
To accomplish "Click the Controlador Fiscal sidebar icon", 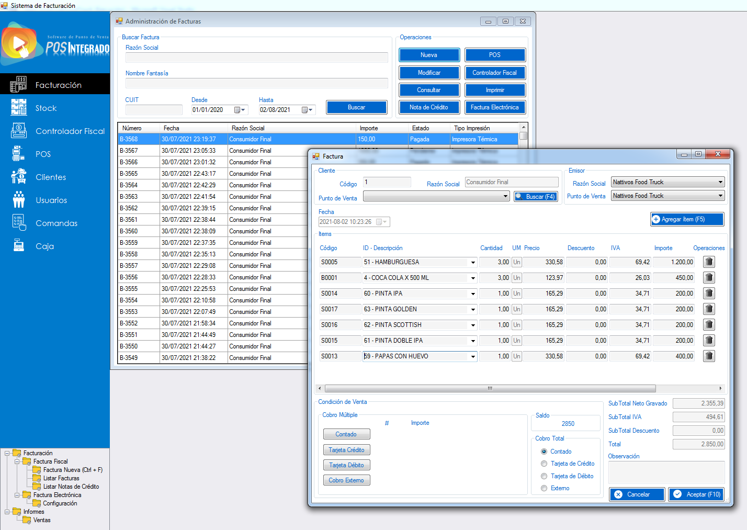I will click(x=18, y=130).
